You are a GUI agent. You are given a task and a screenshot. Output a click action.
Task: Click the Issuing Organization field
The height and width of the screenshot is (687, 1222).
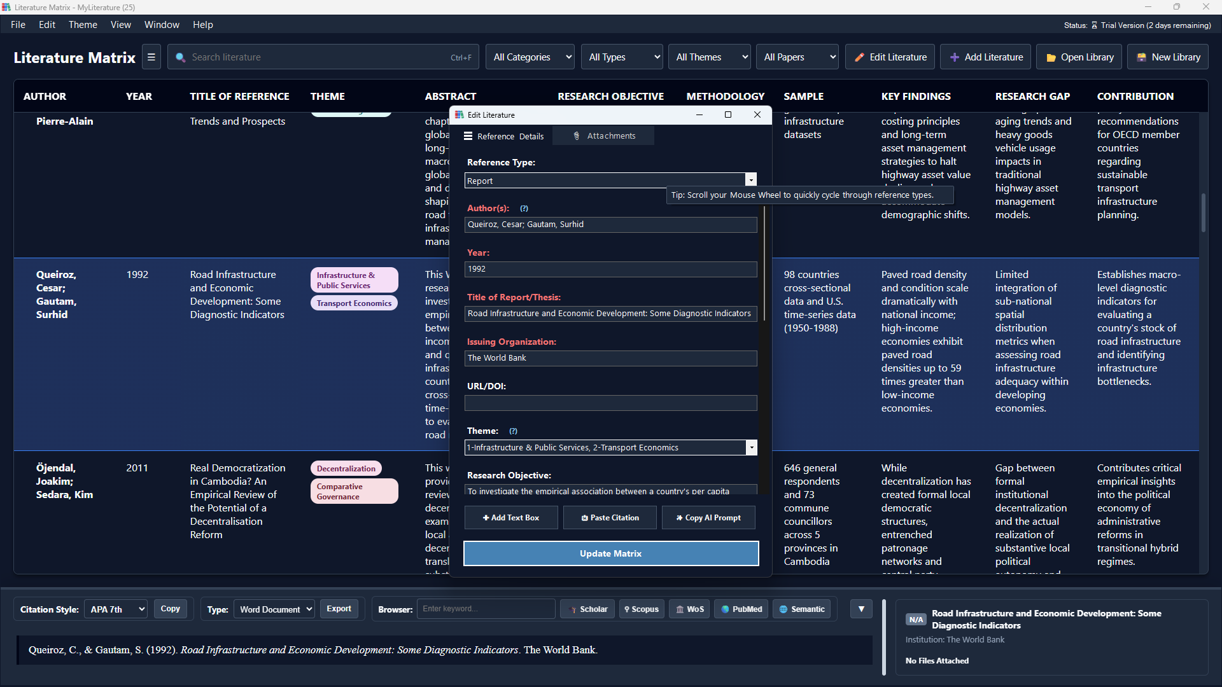click(x=610, y=358)
